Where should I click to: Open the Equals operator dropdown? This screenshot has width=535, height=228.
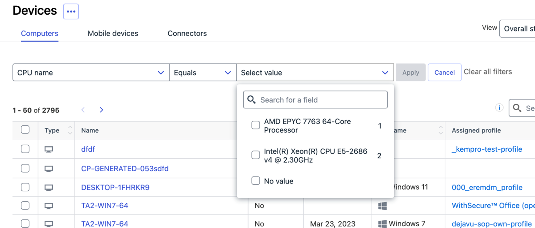[203, 72]
